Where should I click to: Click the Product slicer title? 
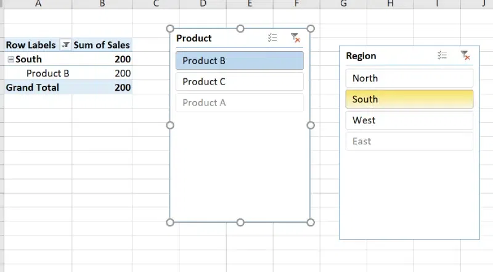click(x=194, y=38)
